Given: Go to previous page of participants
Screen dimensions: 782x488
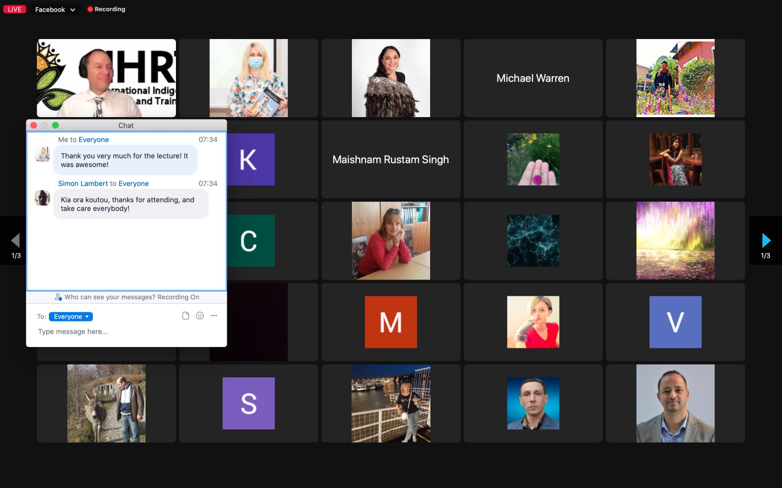Looking at the screenshot, I should (16, 241).
